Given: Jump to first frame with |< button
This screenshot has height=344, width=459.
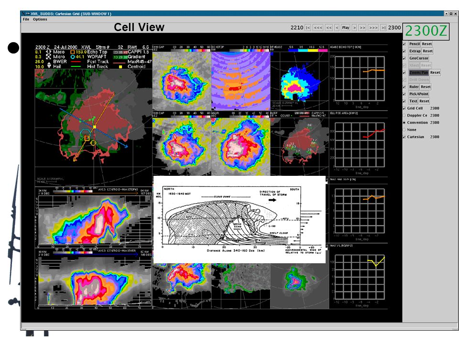Looking at the screenshot, I should [x=307, y=28].
